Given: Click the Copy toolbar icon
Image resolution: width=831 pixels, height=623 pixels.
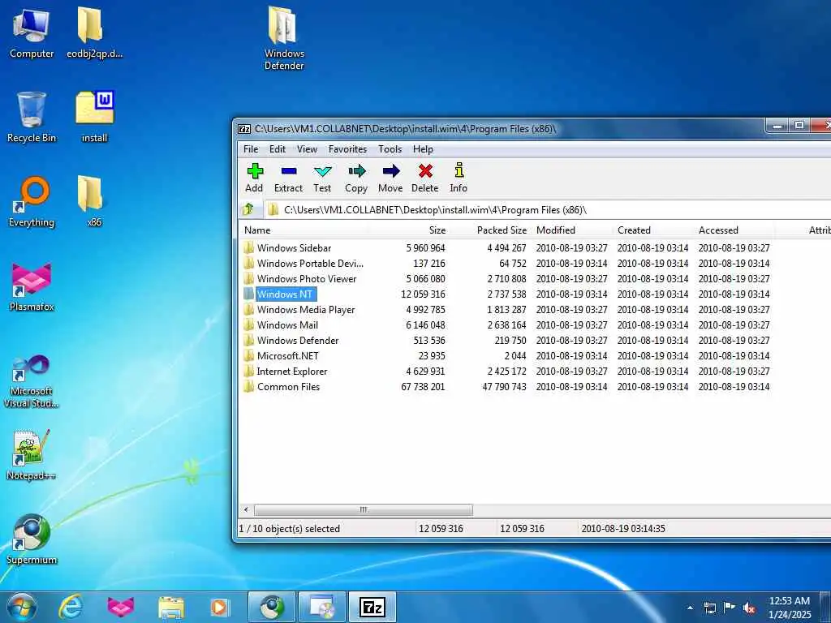Looking at the screenshot, I should click(x=356, y=178).
